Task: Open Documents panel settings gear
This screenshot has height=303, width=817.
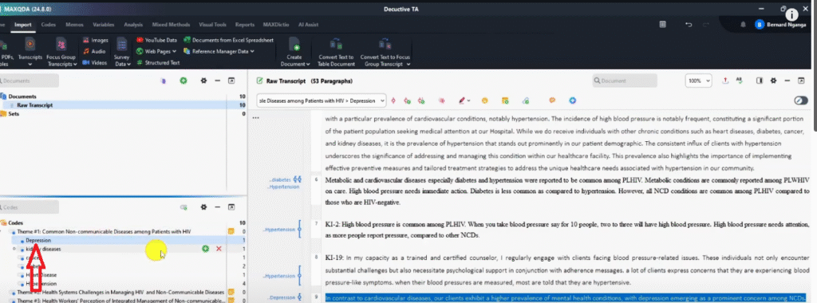Action: click(203, 81)
